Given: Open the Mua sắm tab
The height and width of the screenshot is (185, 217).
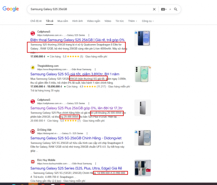Looking at the screenshot, I should (x=63, y=21).
